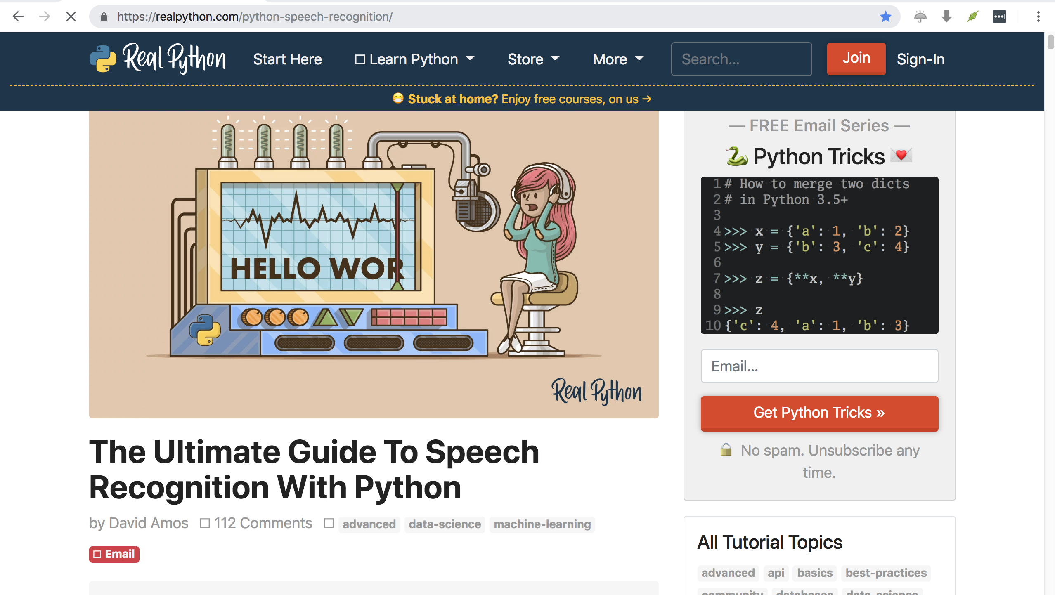
Task: Click the Real Python logo
Action: (x=158, y=58)
